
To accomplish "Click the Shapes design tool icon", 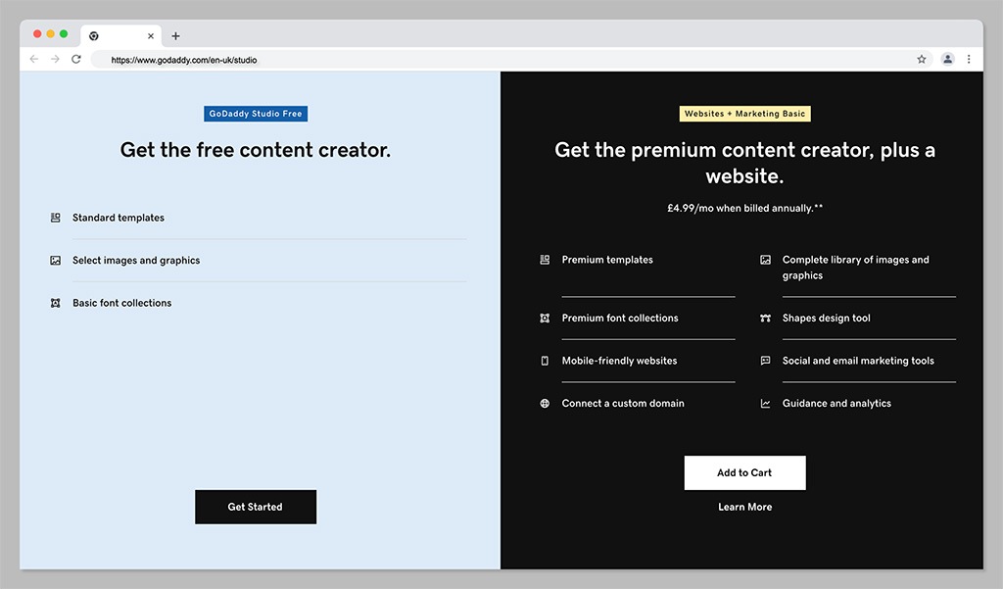I will pyautogui.click(x=765, y=318).
